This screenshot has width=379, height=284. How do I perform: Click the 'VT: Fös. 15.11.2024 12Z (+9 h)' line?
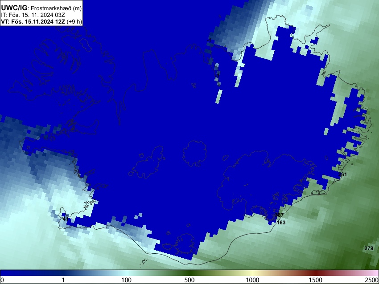tap(41, 21)
